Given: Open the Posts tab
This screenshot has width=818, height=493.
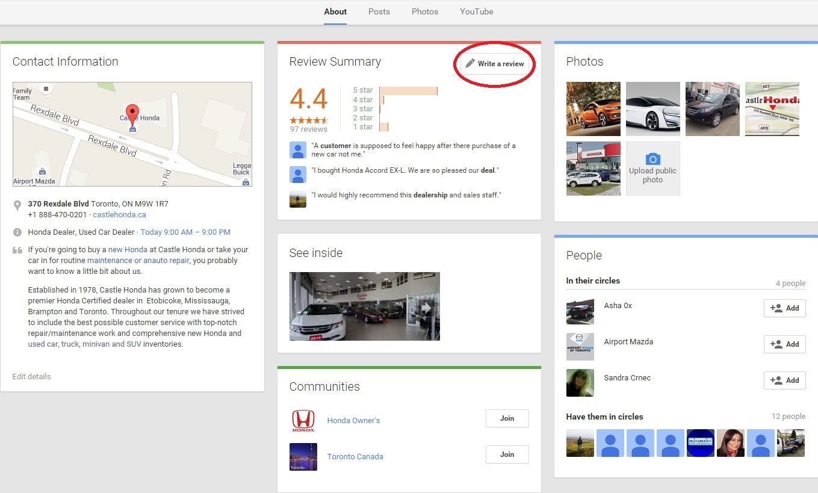Looking at the screenshot, I should [379, 11].
